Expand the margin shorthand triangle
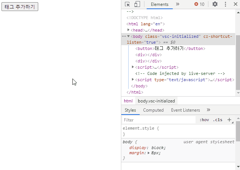The height and width of the screenshot is (170, 240). (x=148, y=153)
